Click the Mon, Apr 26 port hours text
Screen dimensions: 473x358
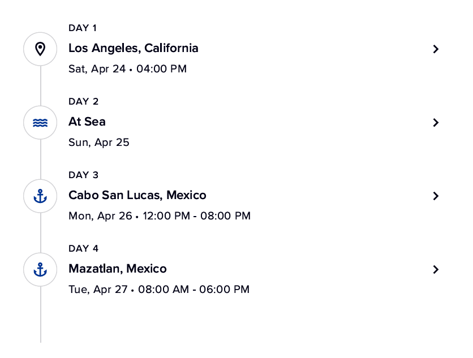(x=160, y=216)
